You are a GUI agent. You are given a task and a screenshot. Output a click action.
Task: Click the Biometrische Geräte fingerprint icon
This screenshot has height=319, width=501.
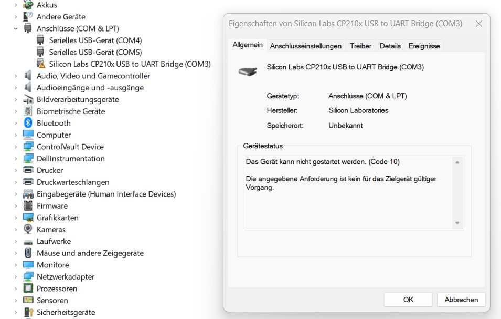point(28,111)
